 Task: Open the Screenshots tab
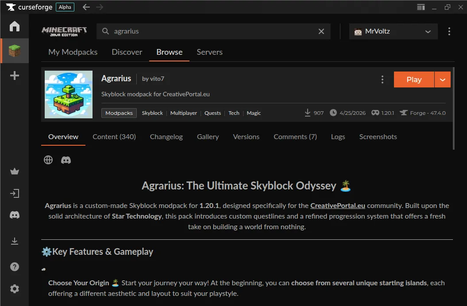[378, 136]
